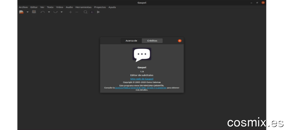Close the Gaupol main window
The image size is (284, 130).
(263, 3)
